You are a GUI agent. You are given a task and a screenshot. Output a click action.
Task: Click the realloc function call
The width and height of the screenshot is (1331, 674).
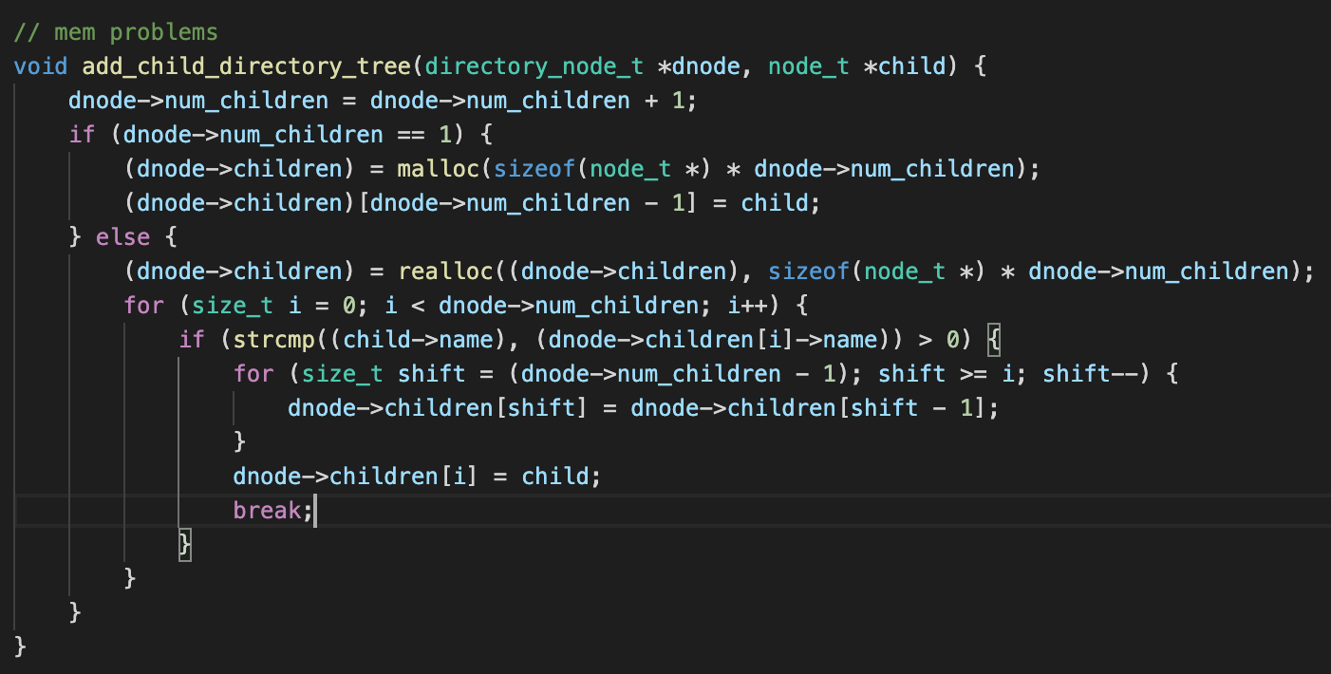pos(443,271)
